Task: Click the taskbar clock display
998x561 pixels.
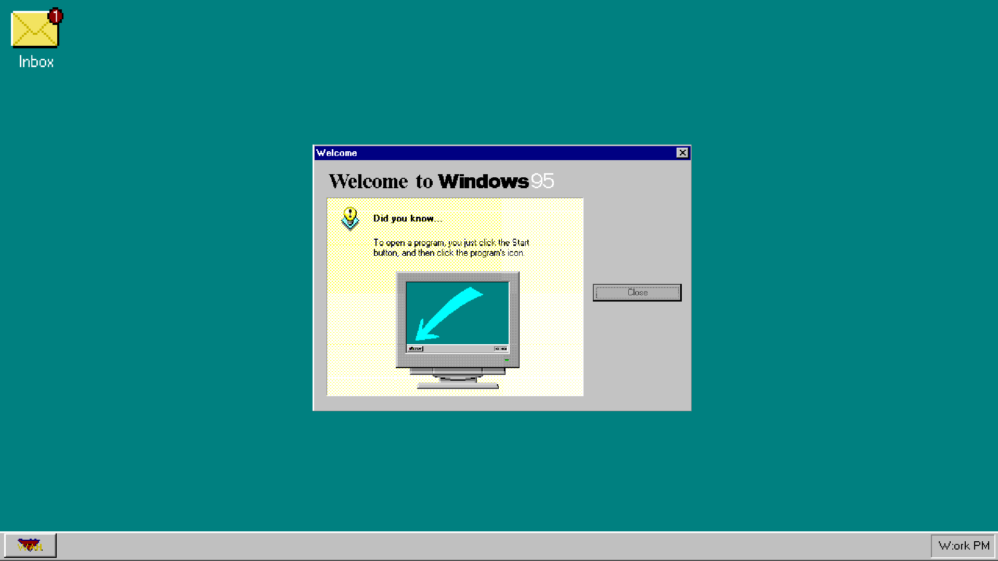Action: pyautogui.click(x=963, y=546)
